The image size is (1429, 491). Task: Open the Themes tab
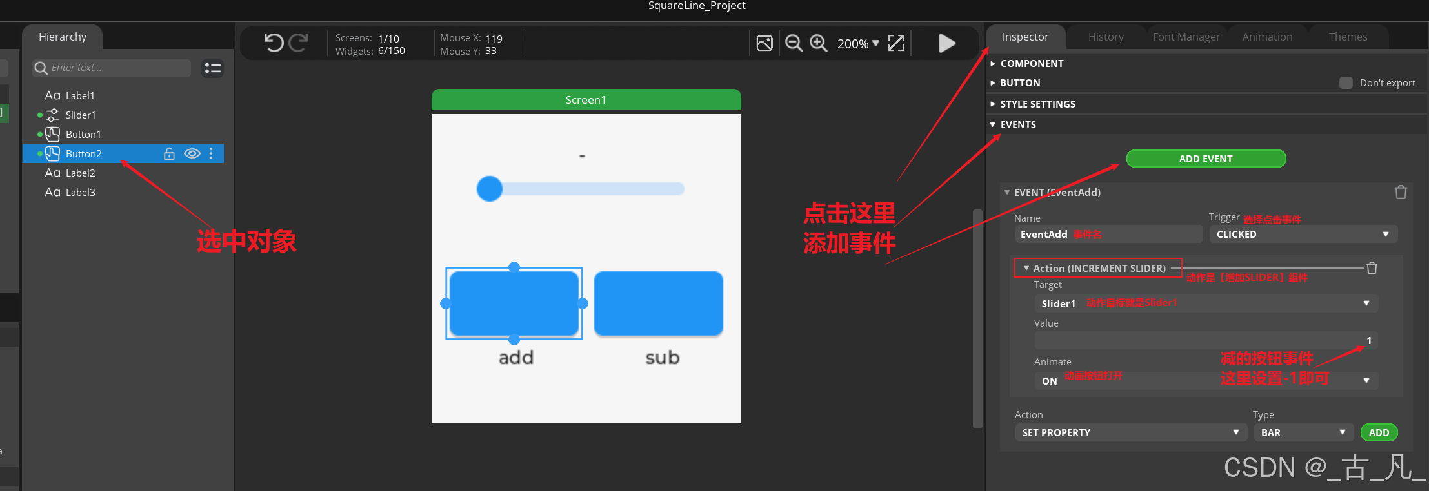[x=1348, y=37]
